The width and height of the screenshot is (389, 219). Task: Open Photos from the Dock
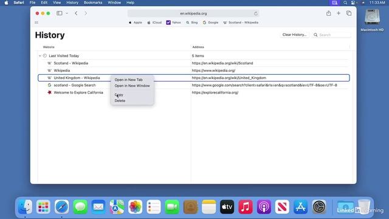pyautogui.click(x=135, y=207)
